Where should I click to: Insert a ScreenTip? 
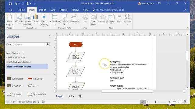(103, 18)
